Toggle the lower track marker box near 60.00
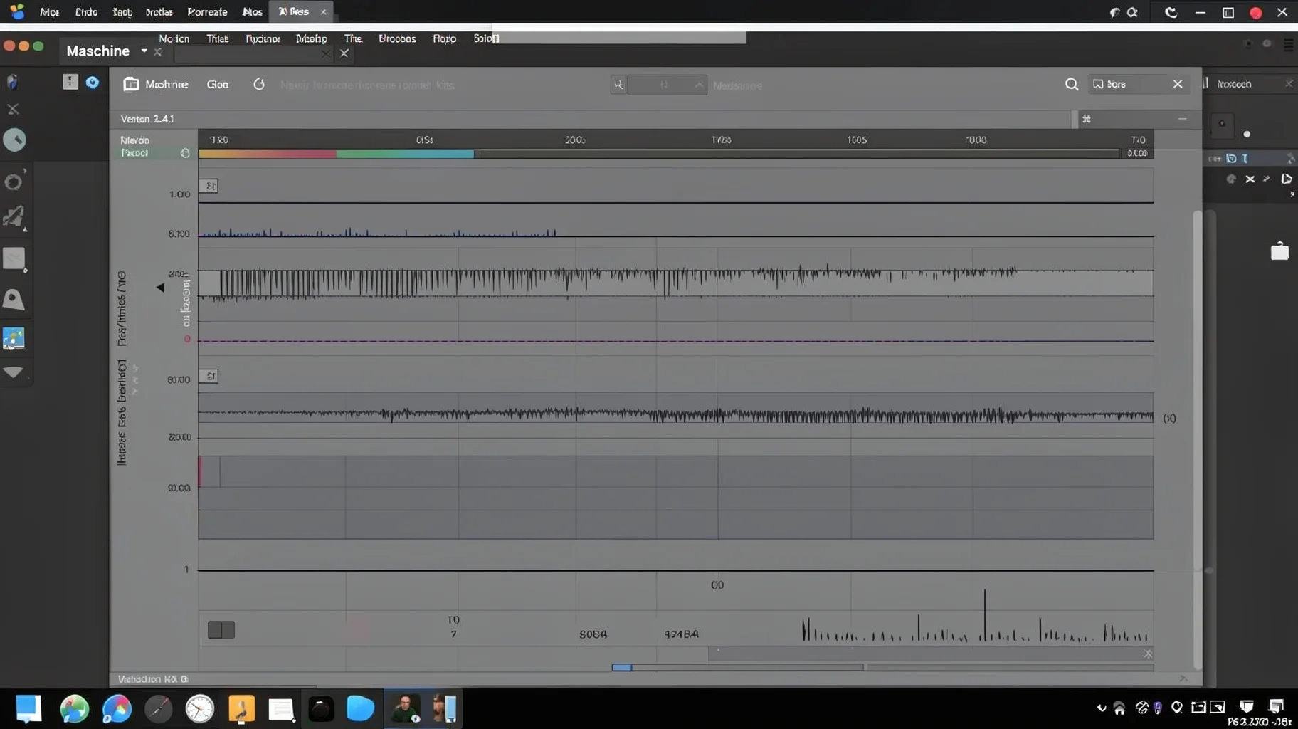Image resolution: width=1298 pixels, height=729 pixels. click(x=209, y=376)
